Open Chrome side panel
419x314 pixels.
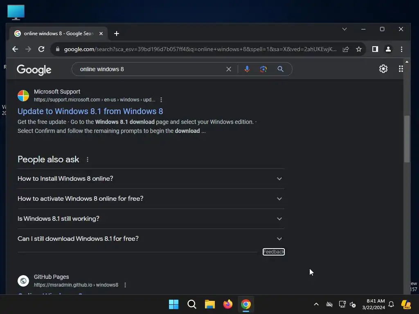[375, 49]
